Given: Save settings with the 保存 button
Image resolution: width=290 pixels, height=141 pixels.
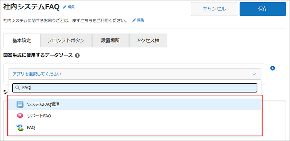Looking at the screenshot, I should pos(262,9).
